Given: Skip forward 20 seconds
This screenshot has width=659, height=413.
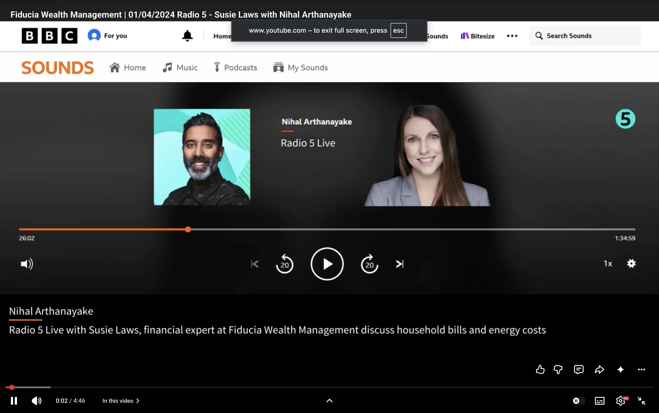Looking at the screenshot, I should [x=370, y=264].
